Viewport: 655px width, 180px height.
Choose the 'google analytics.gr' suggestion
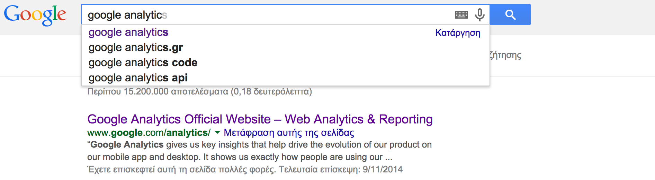[x=136, y=48]
